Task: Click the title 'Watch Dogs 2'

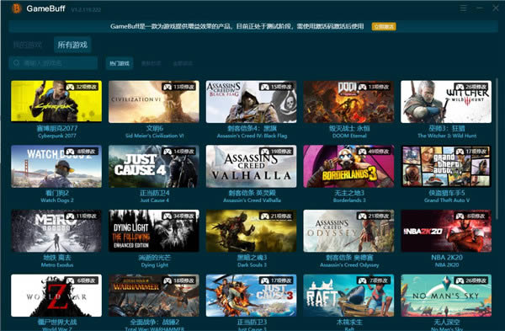Action: click(57, 200)
